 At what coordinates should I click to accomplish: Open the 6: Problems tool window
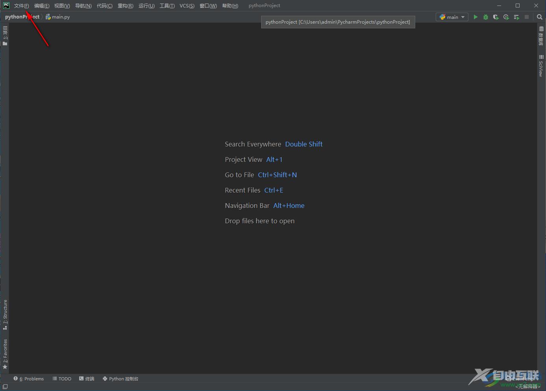click(x=29, y=379)
